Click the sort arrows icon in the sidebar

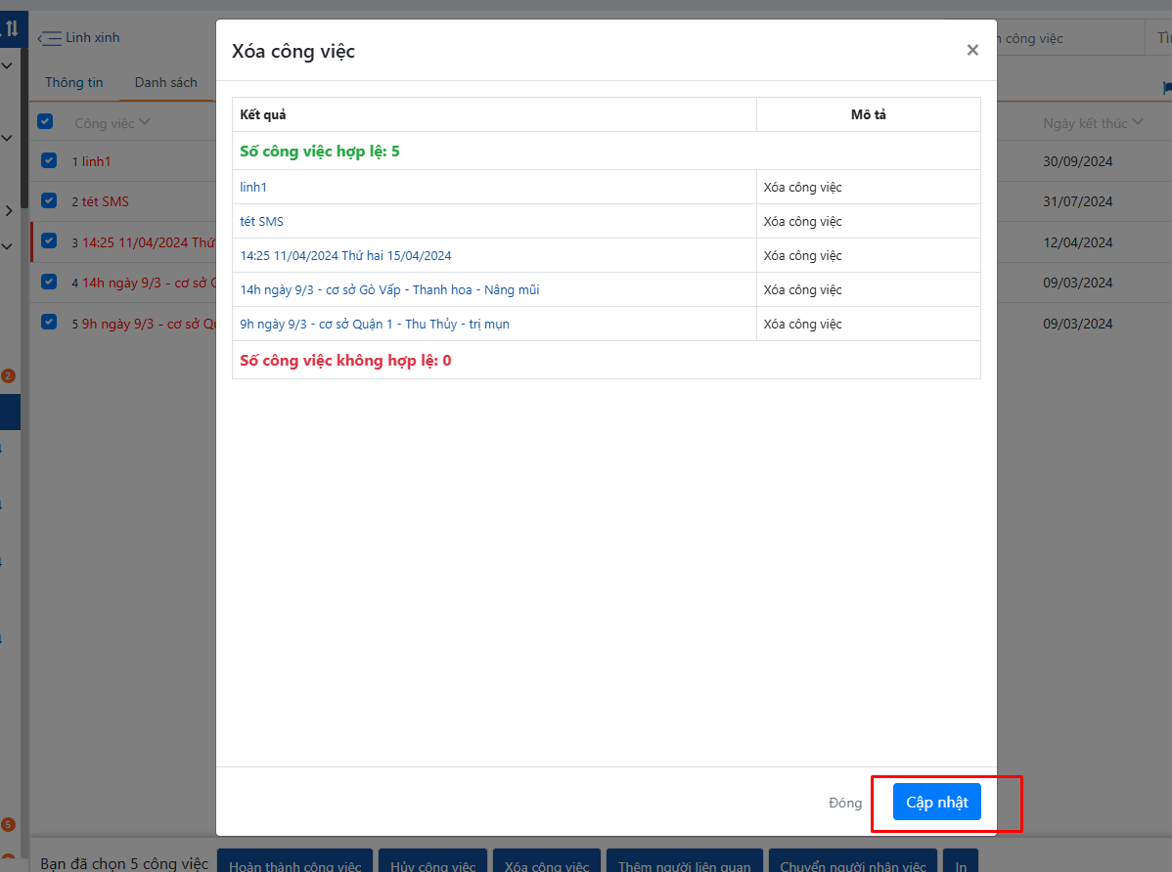(12, 29)
